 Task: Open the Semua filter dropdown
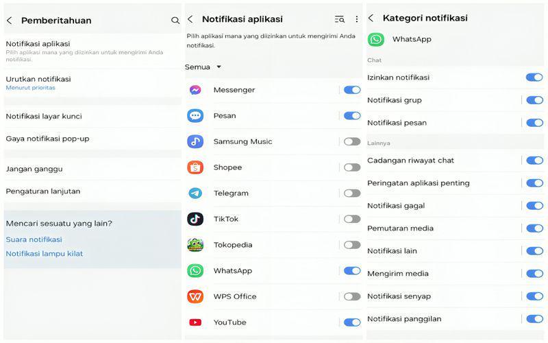coord(203,67)
